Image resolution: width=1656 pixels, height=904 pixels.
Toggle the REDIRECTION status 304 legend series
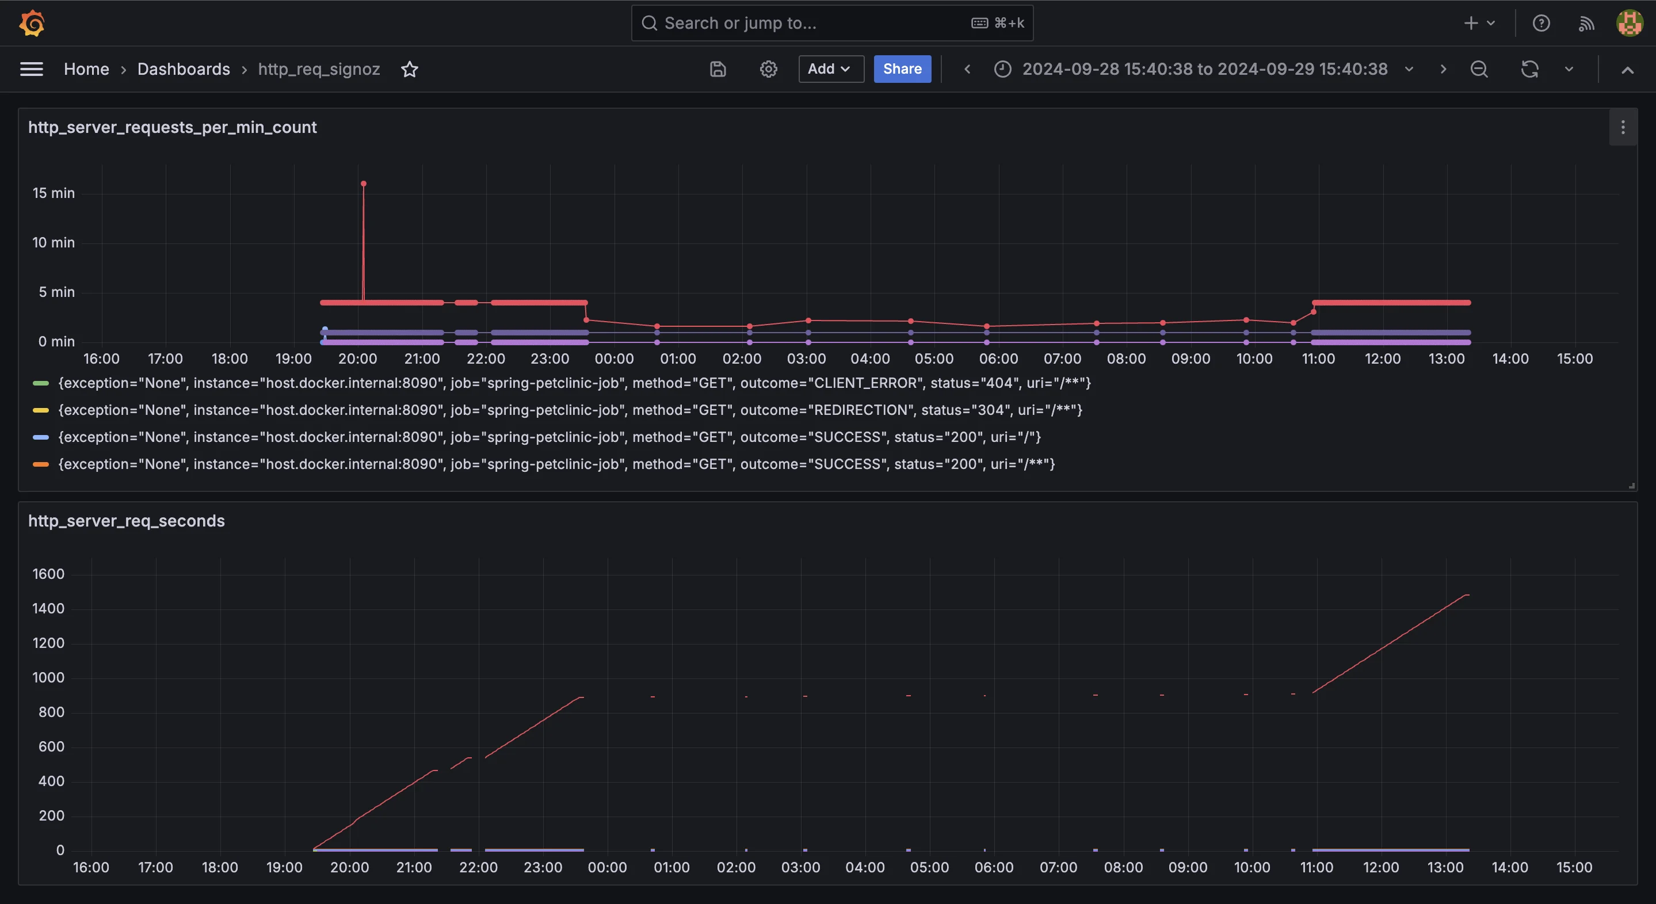pos(570,410)
